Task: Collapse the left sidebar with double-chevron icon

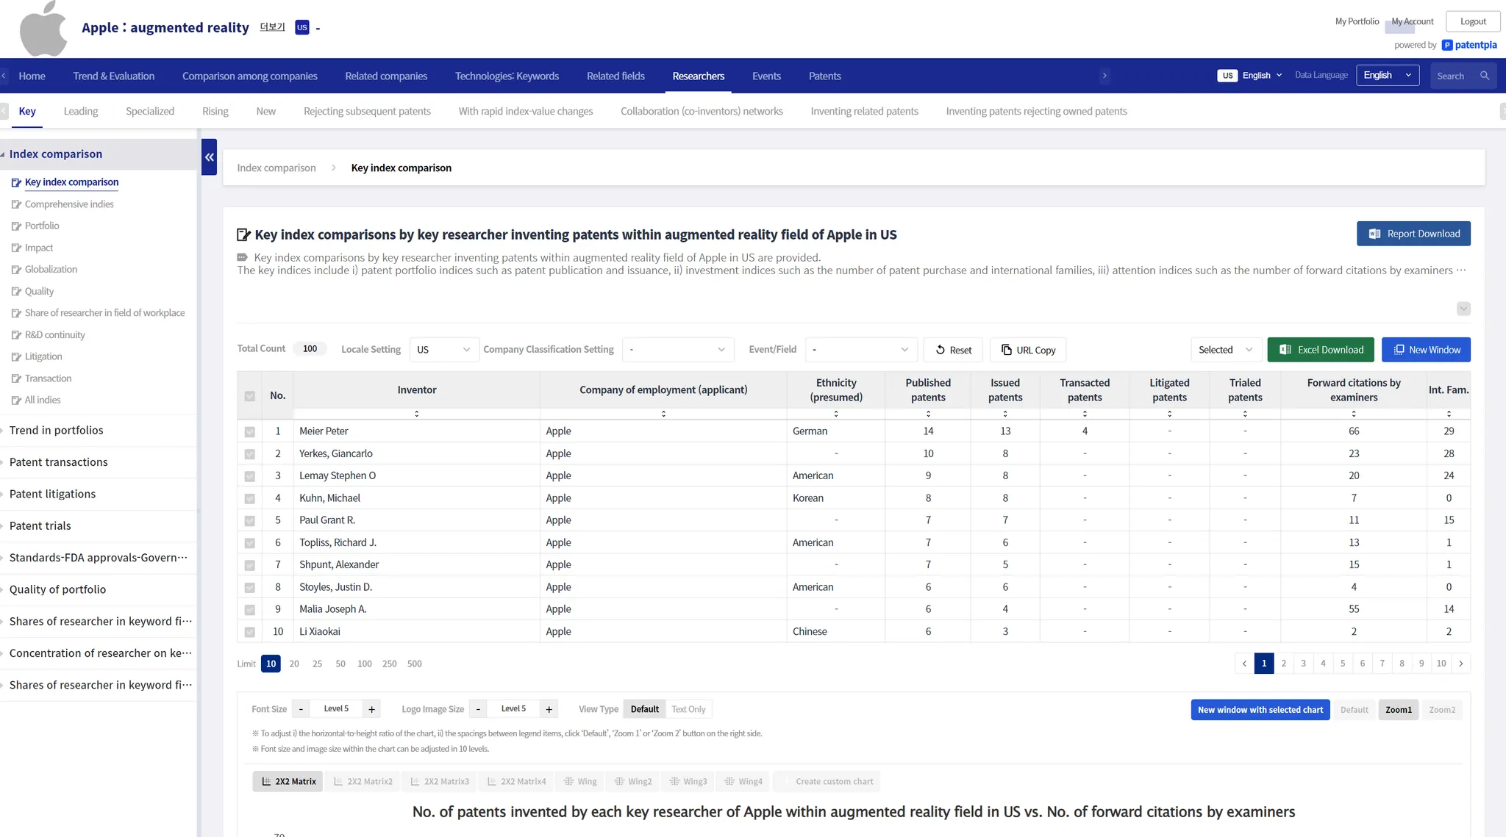Action: coord(210,157)
